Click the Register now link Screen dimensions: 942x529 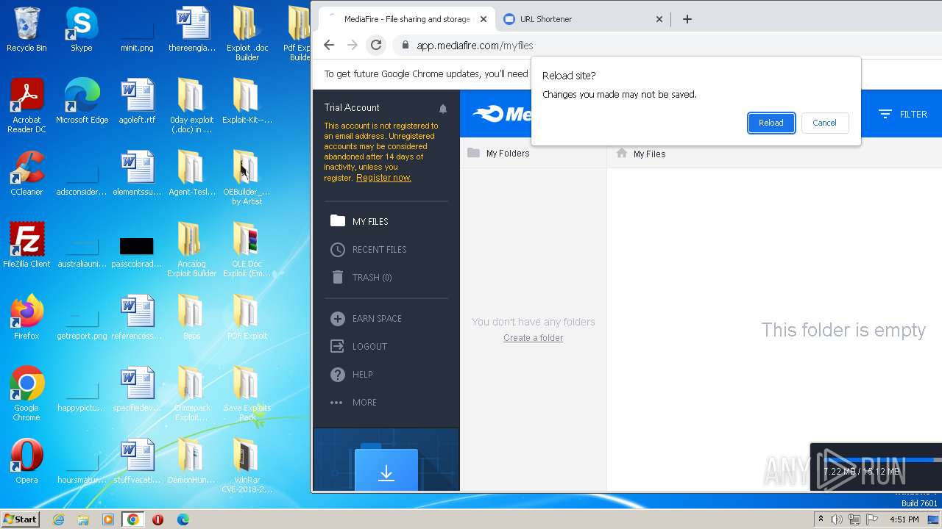[x=383, y=178]
